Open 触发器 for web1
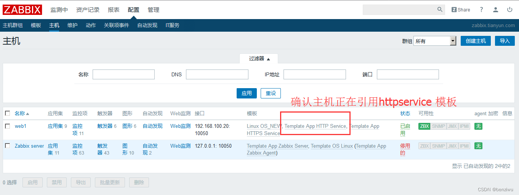Viewport: 519px width, 195px height. (x=105, y=126)
